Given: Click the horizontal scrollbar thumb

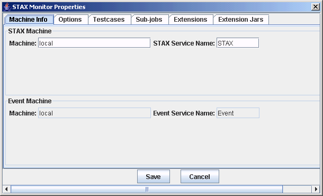Looking at the screenshot, I should click(147, 189).
